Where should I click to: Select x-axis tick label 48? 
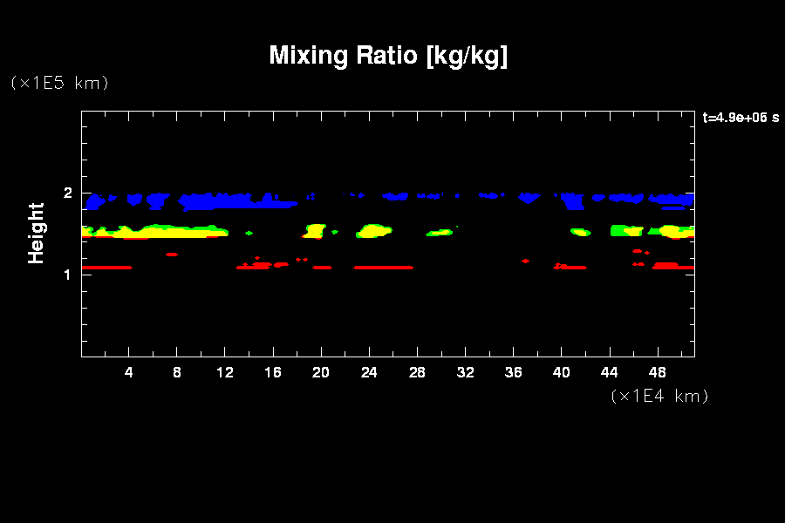[658, 372]
